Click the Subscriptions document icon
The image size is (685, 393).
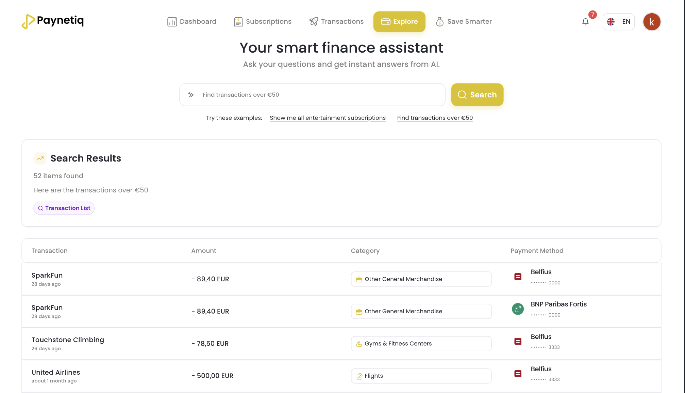(x=238, y=21)
